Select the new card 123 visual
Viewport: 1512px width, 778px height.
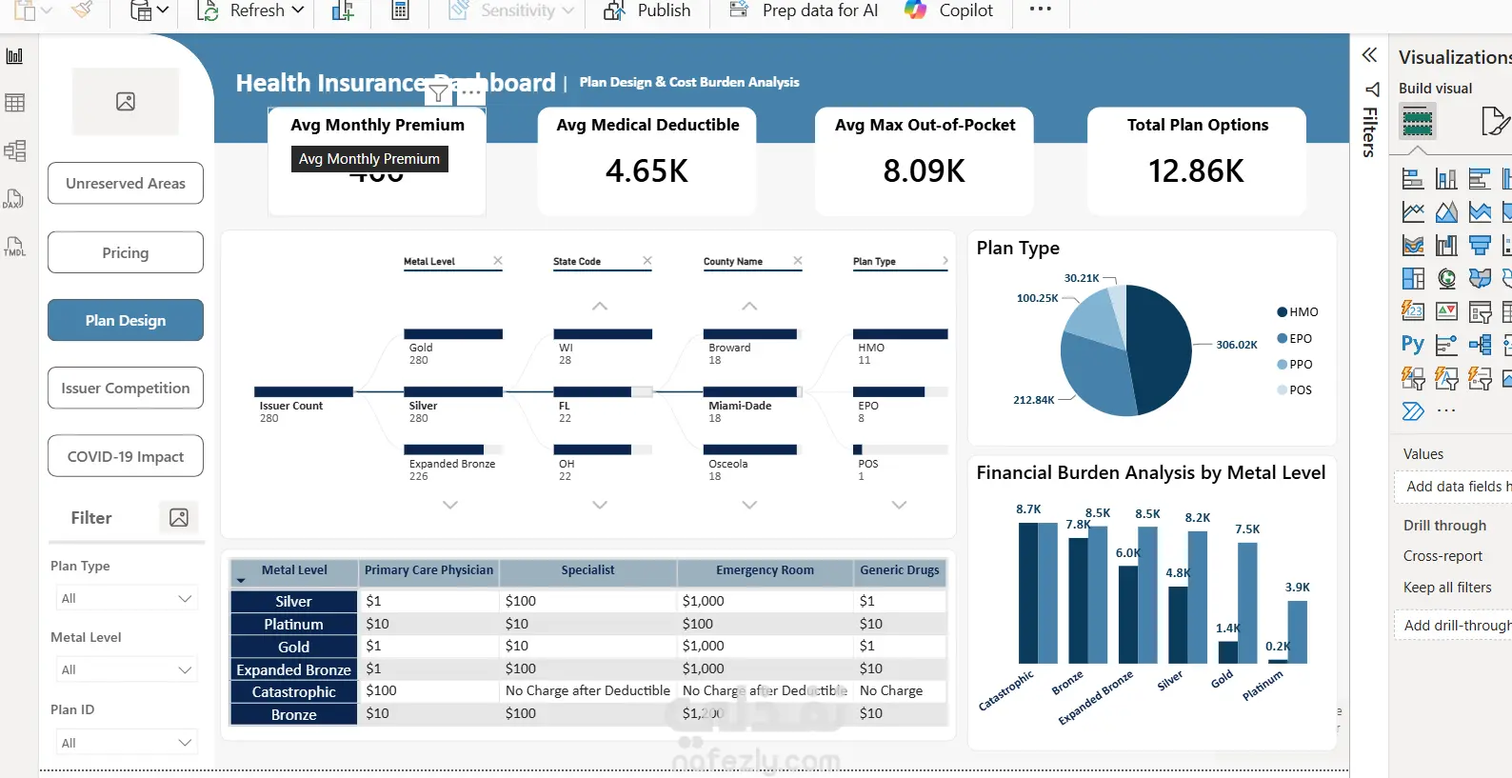(1413, 311)
